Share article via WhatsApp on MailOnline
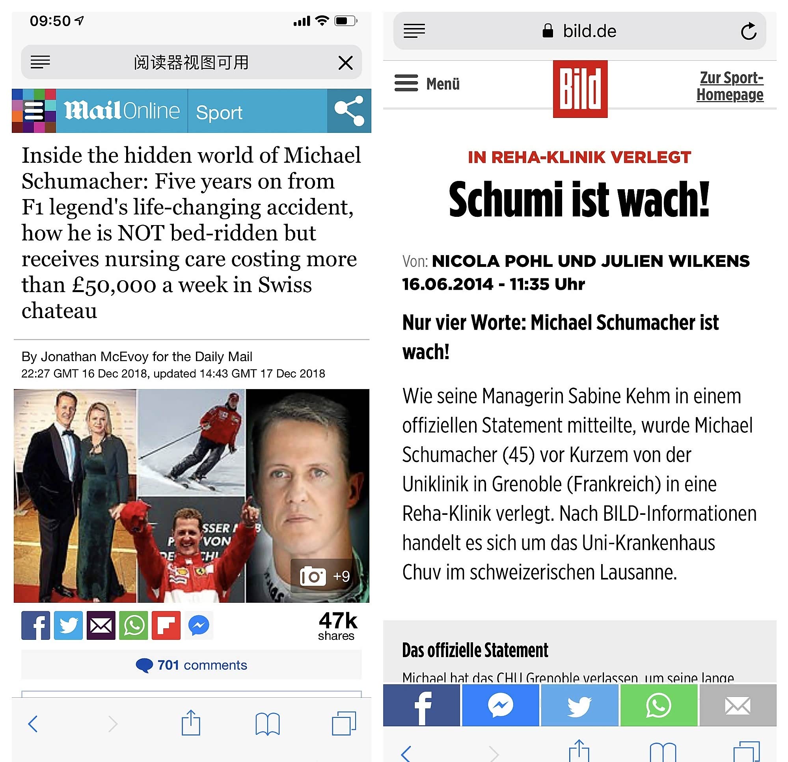788x762 pixels. (134, 625)
